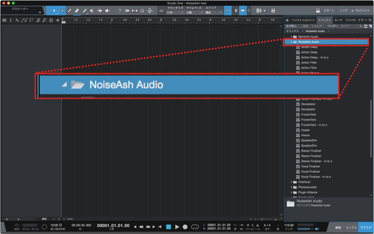Viewport: 374px width, 234px height.
Task: Select the Listen speaker tool
Action: tap(107, 11)
